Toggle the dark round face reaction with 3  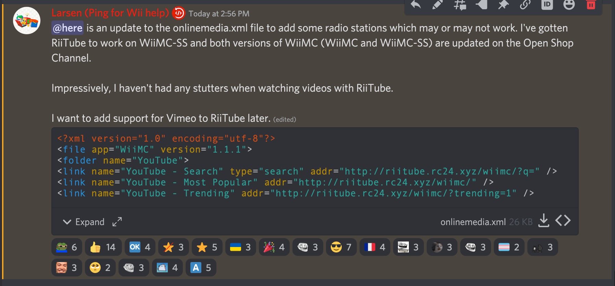(x=442, y=247)
